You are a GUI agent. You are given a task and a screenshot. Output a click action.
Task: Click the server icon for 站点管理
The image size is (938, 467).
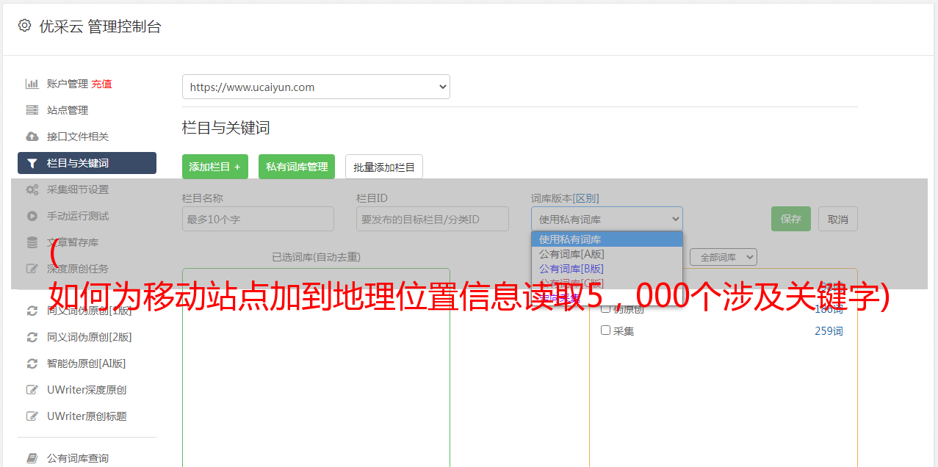32,110
